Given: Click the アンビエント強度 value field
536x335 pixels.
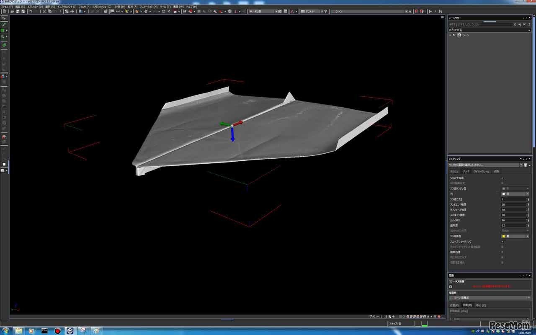Looking at the screenshot, I should pos(513,204).
